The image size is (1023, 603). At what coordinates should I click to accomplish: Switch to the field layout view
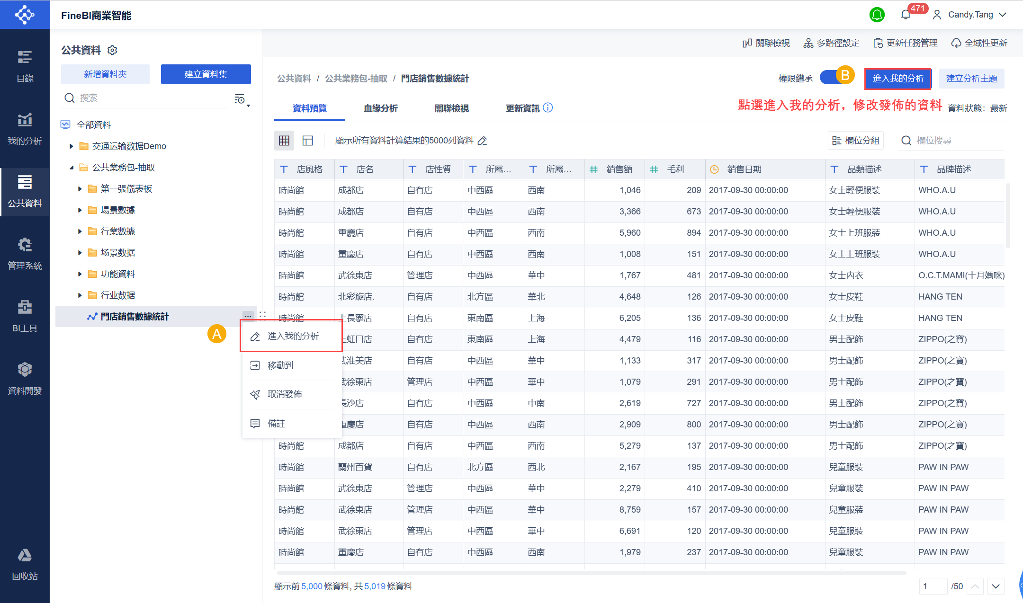pos(308,141)
